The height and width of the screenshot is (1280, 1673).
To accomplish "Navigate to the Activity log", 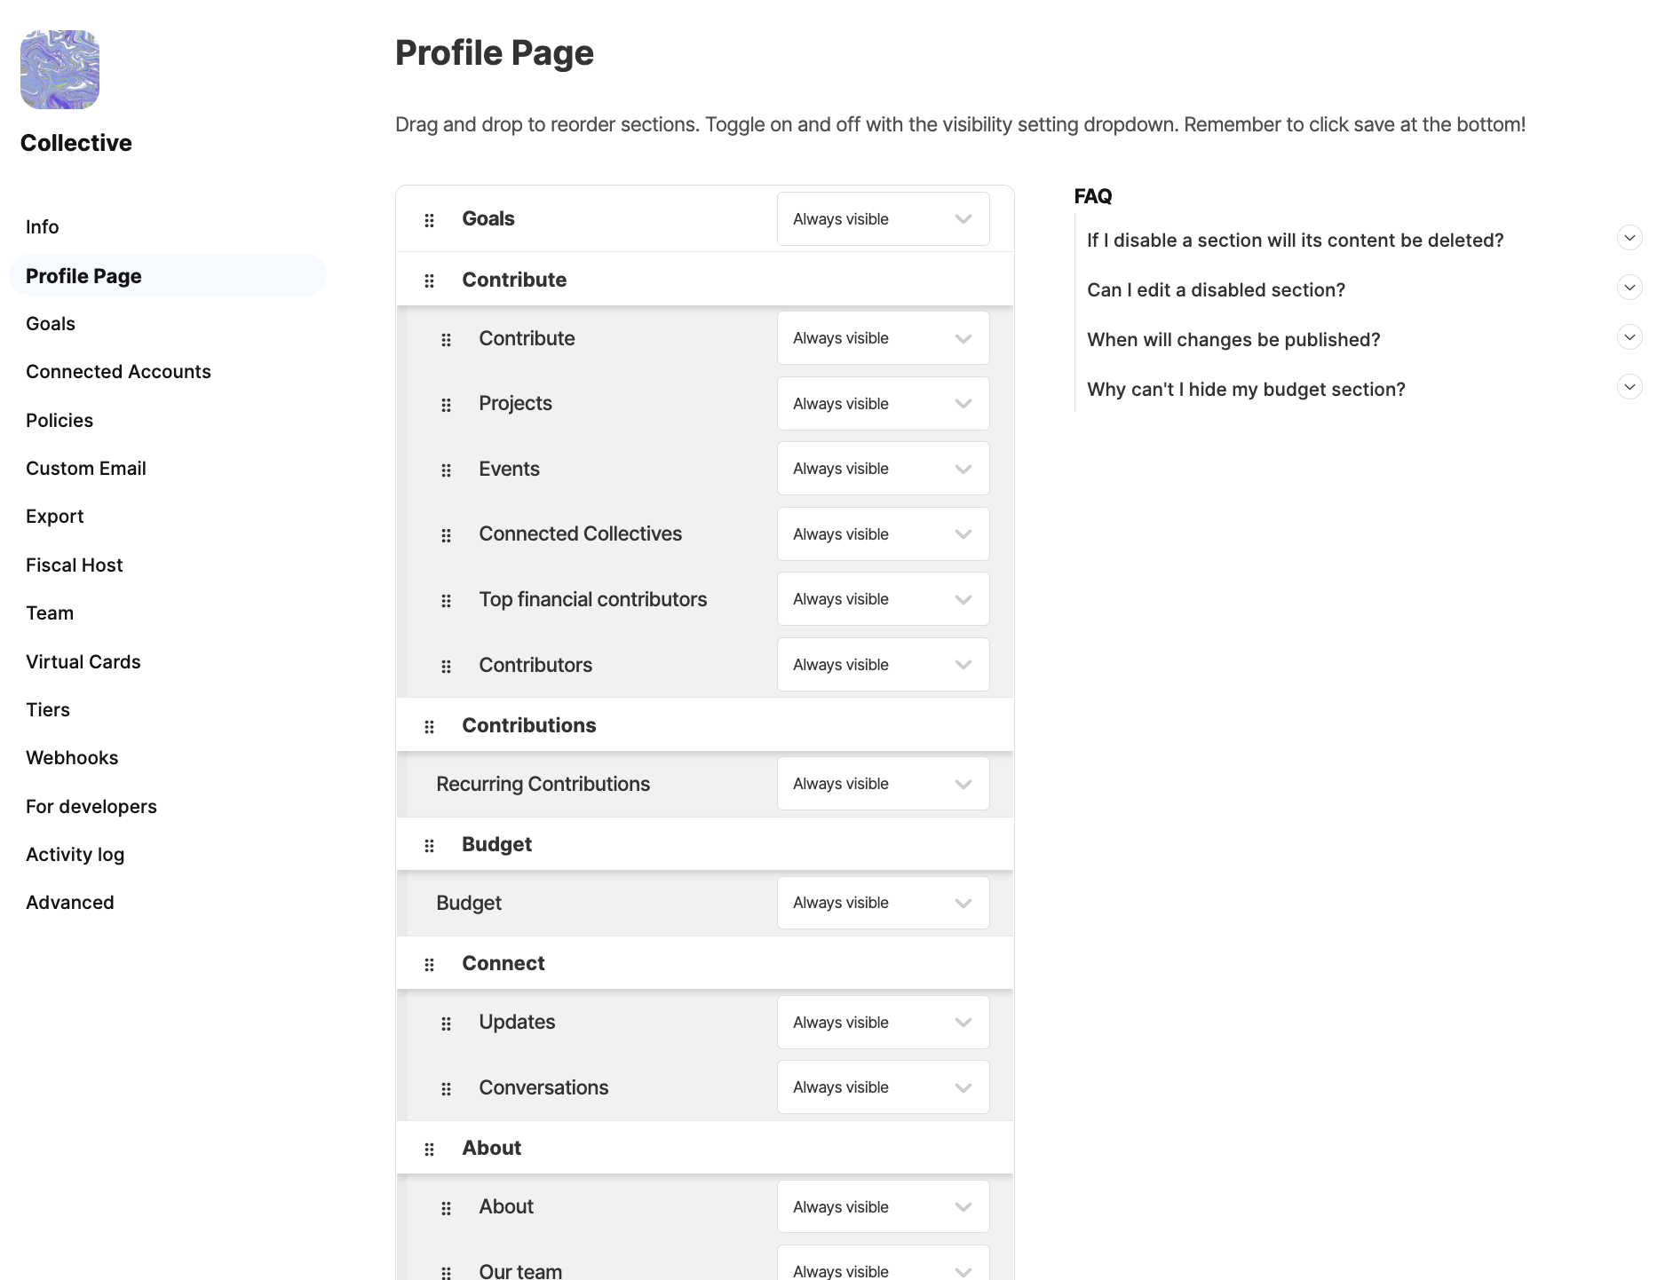I will (x=75, y=855).
